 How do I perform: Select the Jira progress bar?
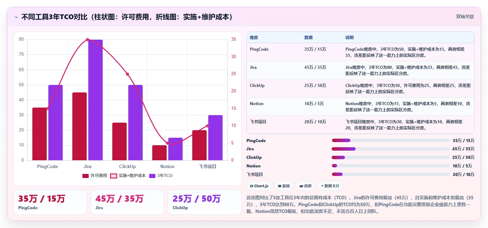point(391,149)
